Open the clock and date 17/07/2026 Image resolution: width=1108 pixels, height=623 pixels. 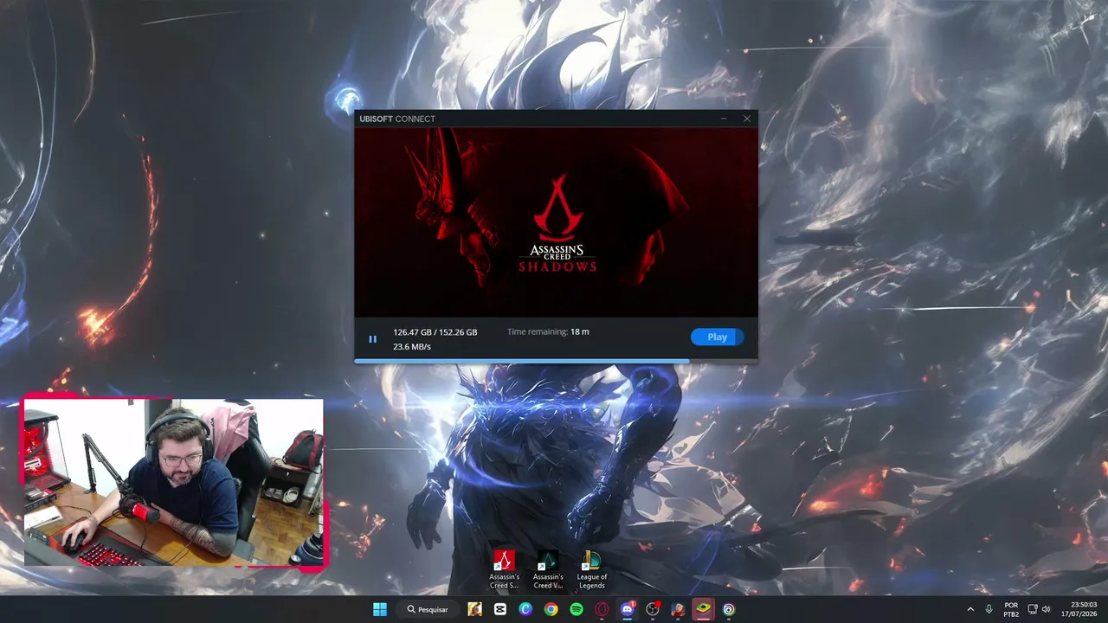click(x=1079, y=609)
